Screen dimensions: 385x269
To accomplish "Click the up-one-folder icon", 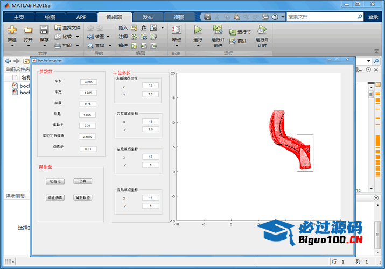I will click(26, 61).
